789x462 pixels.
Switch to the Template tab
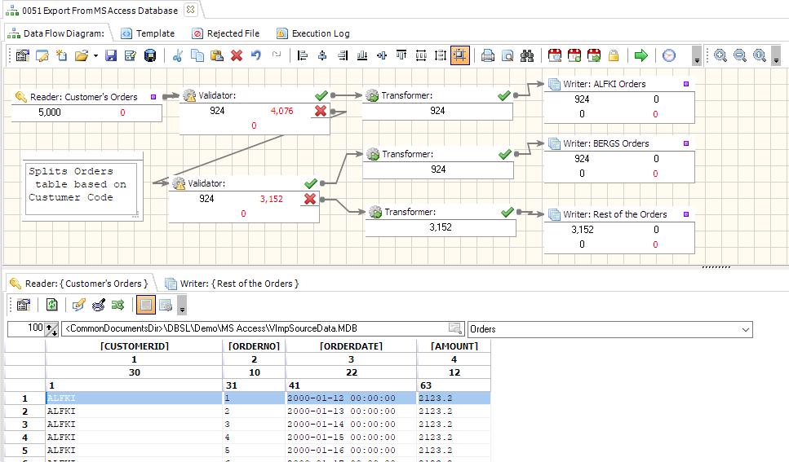(x=148, y=33)
